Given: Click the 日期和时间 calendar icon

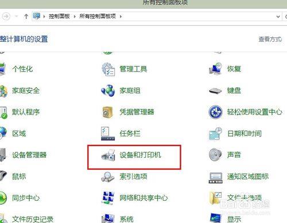Looking at the screenshot, I should (x=215, y=134).
